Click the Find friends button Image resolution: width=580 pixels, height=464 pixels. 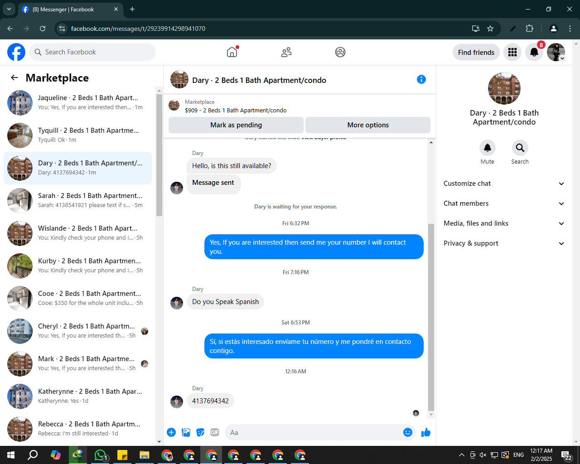(476, 52)
